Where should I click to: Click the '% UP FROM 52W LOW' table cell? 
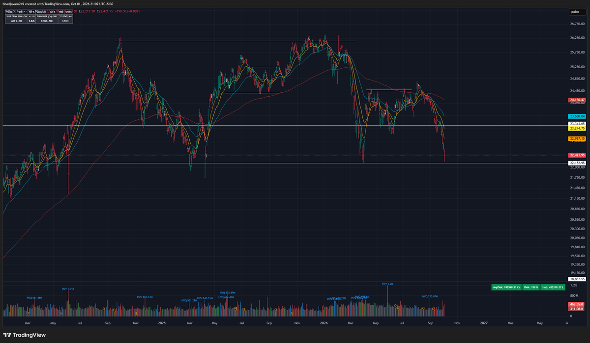point(16,16)
